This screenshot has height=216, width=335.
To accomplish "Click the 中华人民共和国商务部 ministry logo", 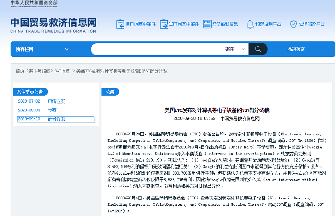I will (34, 4).
